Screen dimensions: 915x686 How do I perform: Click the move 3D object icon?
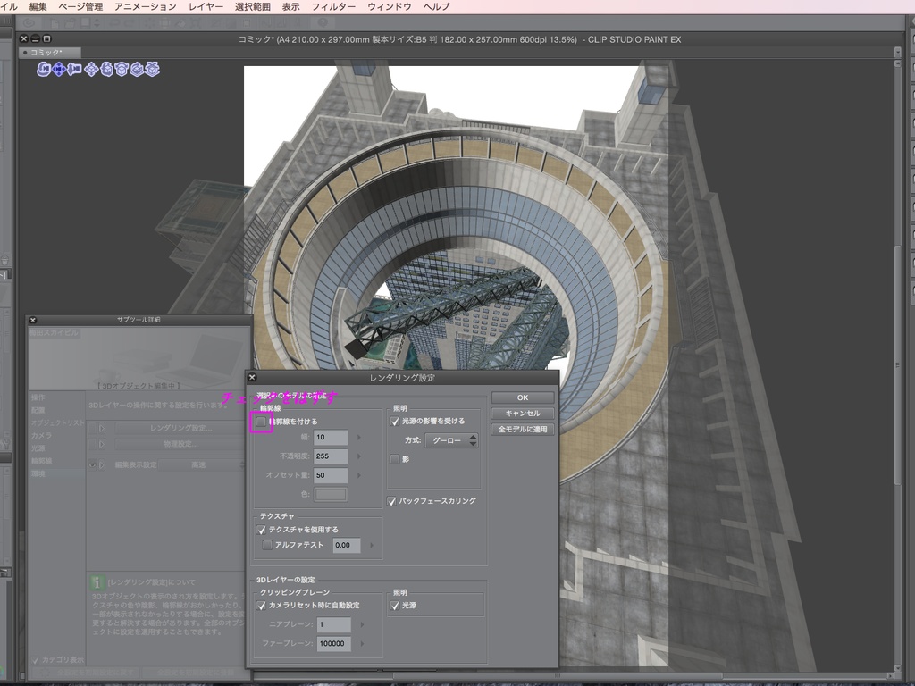click(x=92, y=69)
